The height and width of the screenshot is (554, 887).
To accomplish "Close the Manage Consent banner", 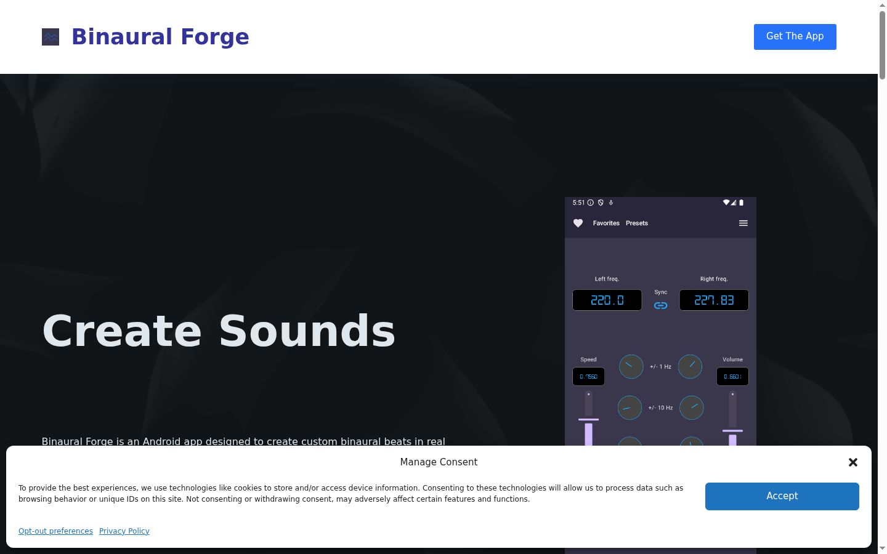I will coord(853,462).
